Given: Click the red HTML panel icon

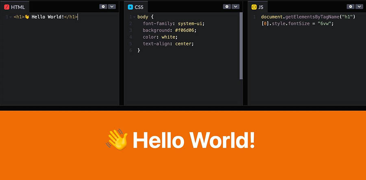Looking at the screenshot, I should [x=6, y=7].
